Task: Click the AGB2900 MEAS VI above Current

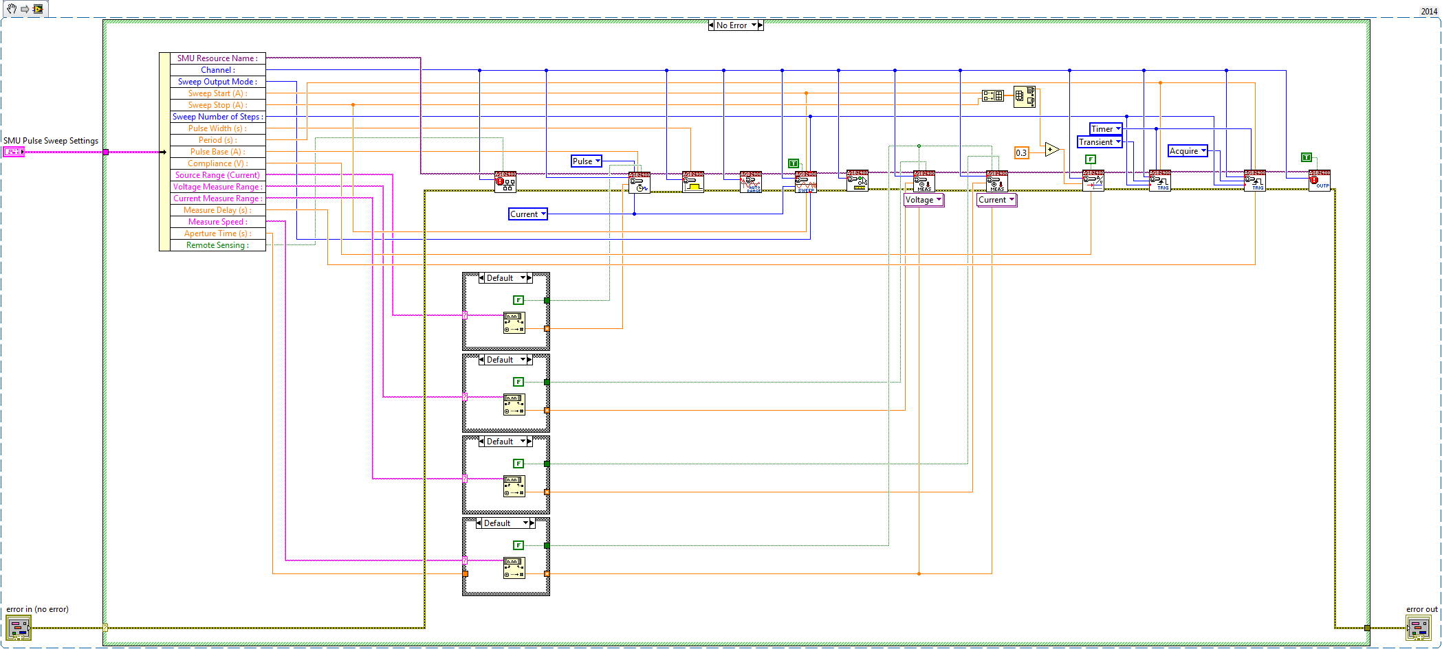Action: pyautogui.click(x=997, y=181)
